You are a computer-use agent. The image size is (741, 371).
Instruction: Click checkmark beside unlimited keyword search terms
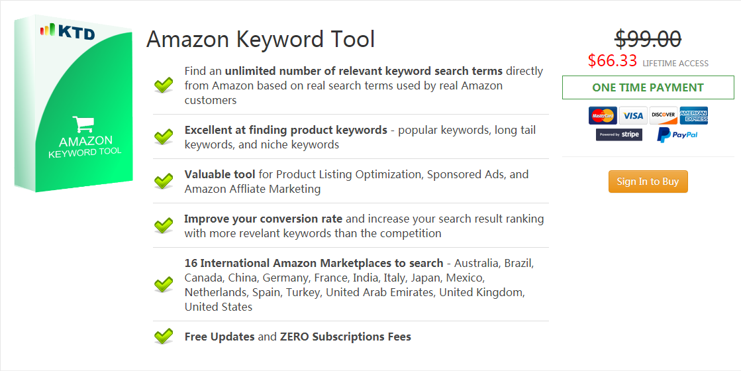(x=164, y=85)
